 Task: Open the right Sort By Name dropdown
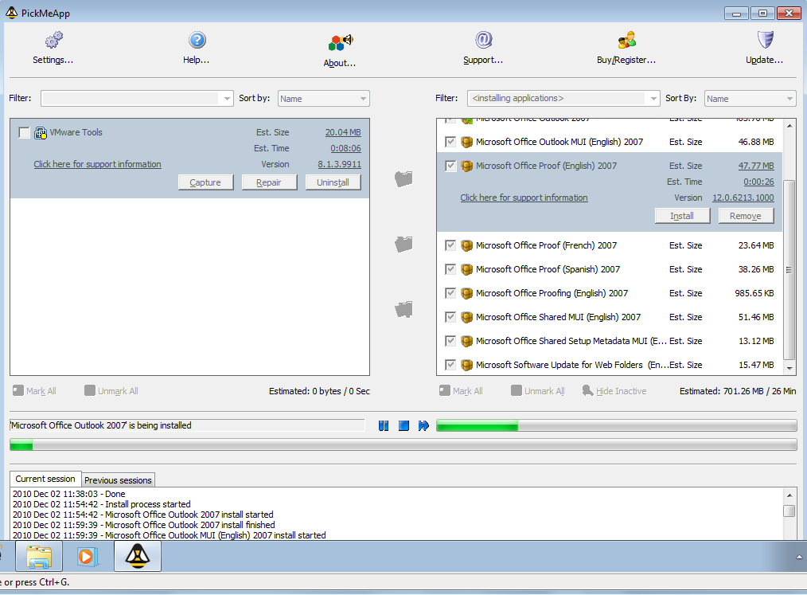click(750, 99)
